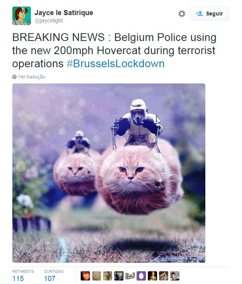The height and width of the screenshot is (284, 242).
Task: Open the purple egg liker avatar
Action: point(141,276)
